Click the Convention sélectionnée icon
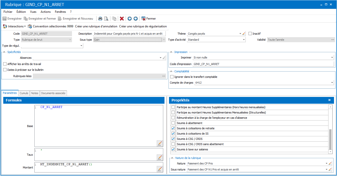This screenshot has width=337, height=176. (30, 26)
